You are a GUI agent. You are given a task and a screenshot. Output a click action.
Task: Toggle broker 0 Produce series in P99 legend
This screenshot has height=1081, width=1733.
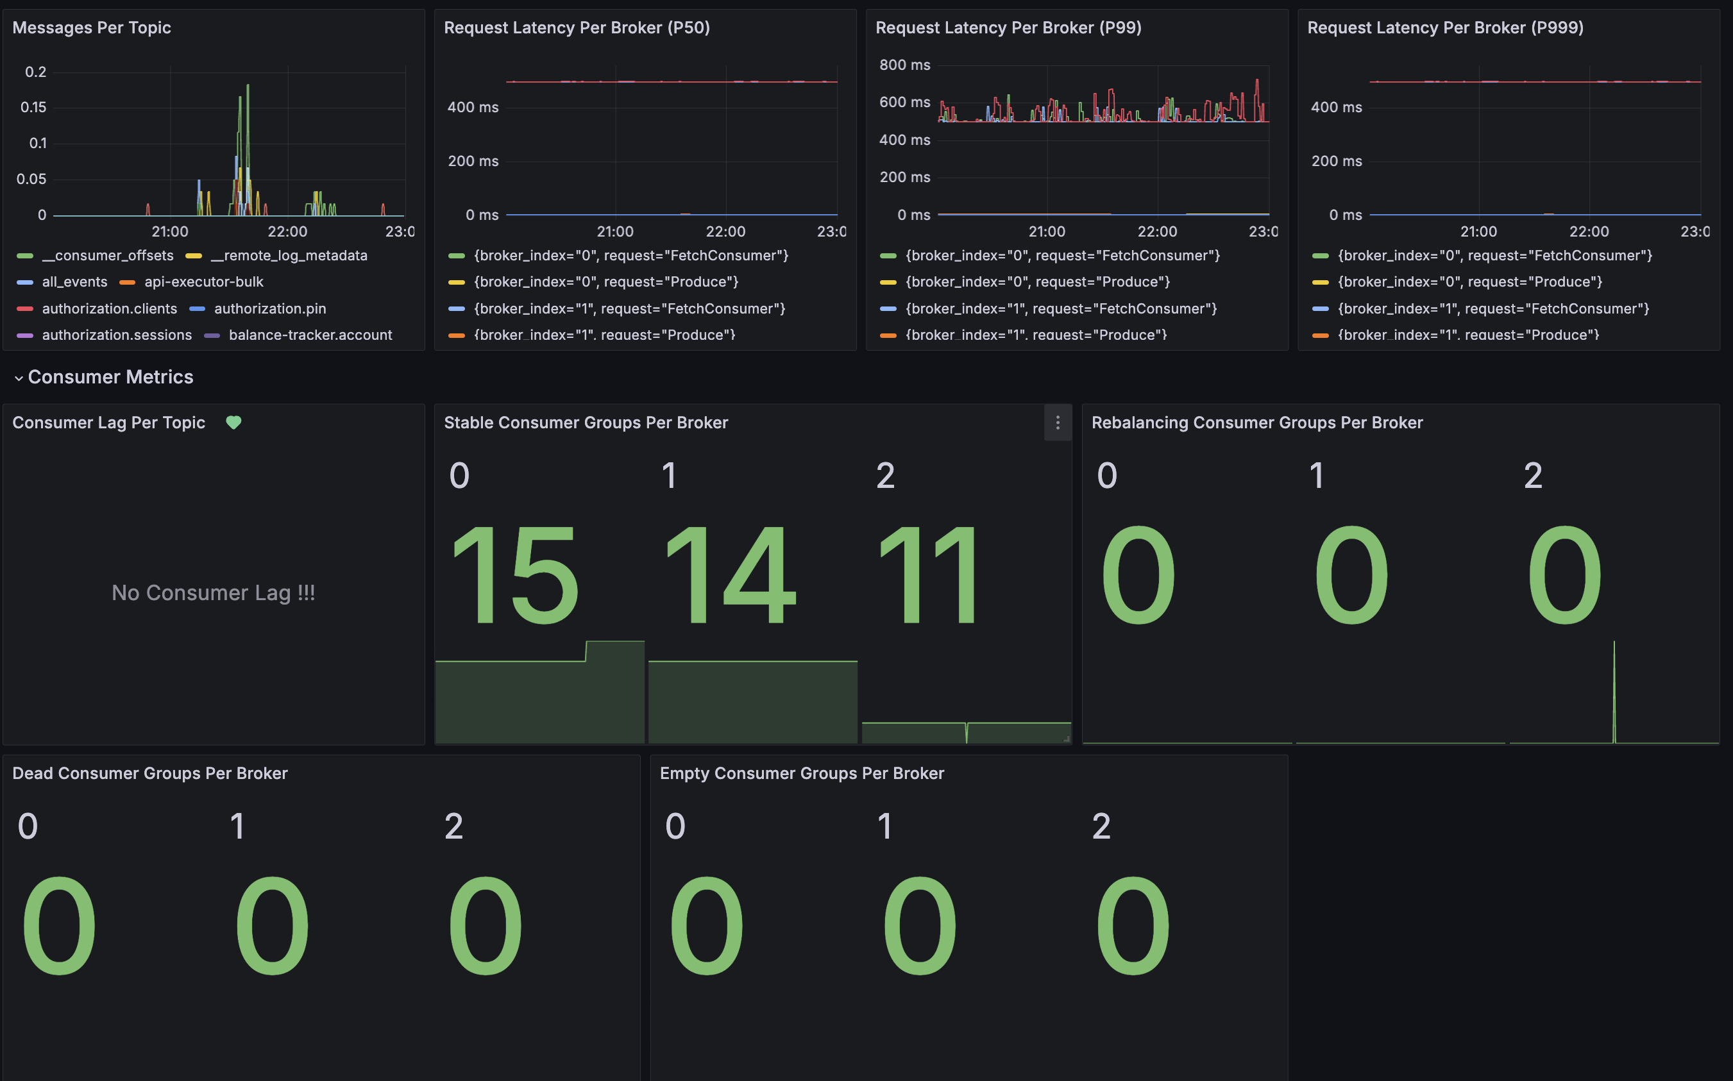pos(1037,281)
